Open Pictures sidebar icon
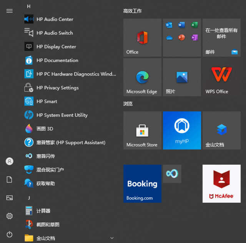 [10, 198]
